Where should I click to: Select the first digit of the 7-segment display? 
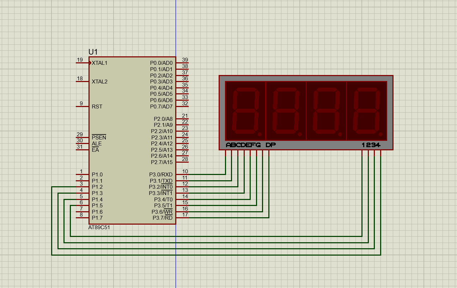pyautogui.click(x=245, y=111)
